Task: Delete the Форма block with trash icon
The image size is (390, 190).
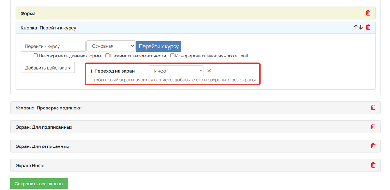Action: coord(368,13)
